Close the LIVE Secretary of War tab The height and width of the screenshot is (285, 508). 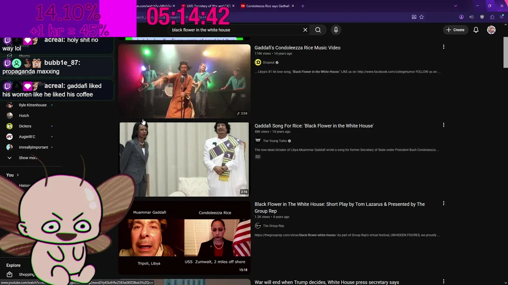(x=233, y=6)
